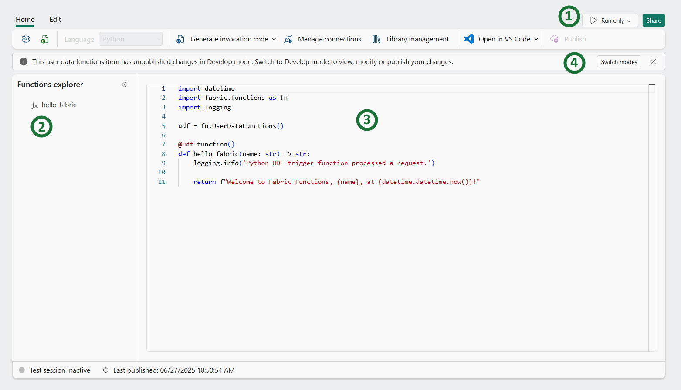
Task: Expand Generate invocation code dropdown arrow
Action: (x=274, y=39)
